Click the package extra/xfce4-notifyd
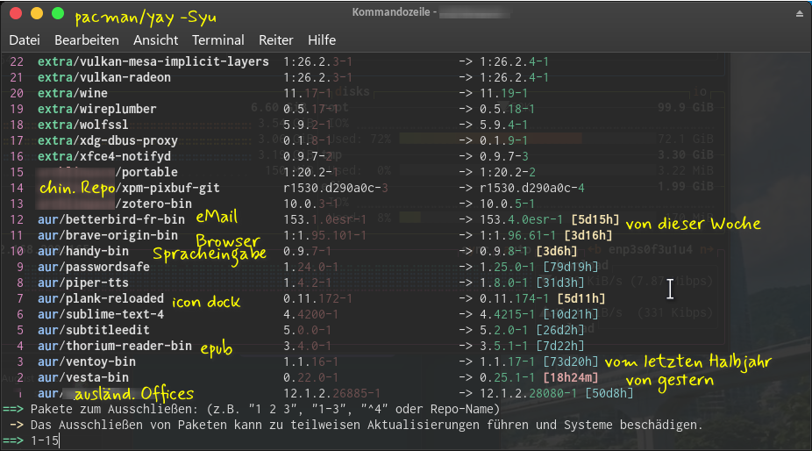 104,156
